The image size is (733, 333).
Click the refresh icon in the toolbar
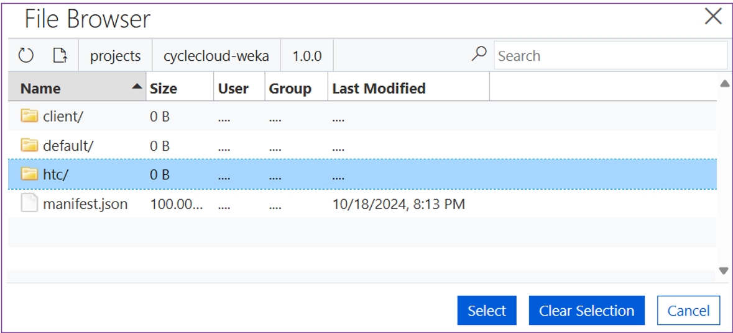(x=25, y=56)
